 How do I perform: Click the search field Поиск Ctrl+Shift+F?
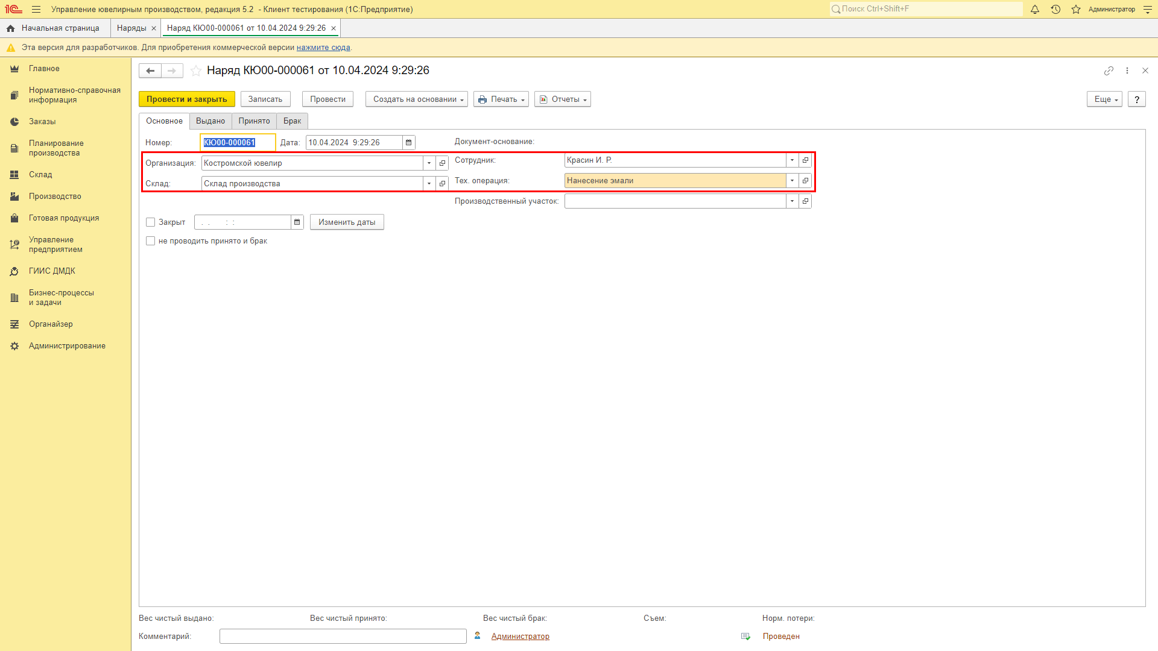926,9
